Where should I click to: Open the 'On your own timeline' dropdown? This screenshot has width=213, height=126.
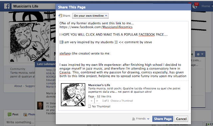[x=90, y=16]
